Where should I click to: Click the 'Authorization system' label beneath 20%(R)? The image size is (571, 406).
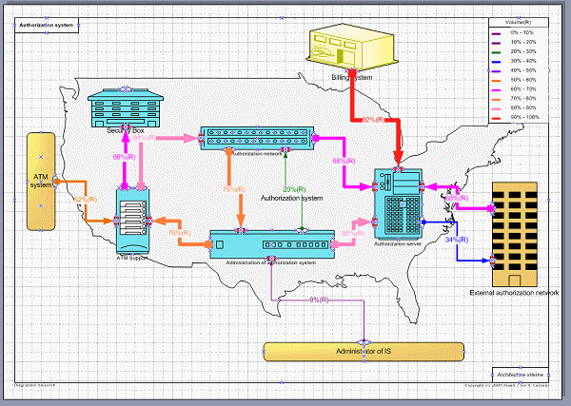(292, 199)
